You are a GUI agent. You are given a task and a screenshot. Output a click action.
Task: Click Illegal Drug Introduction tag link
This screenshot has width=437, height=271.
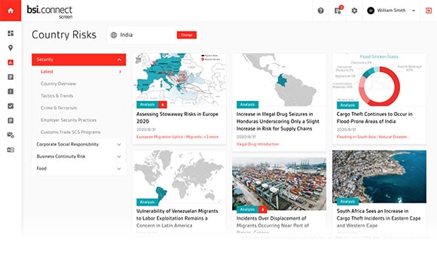[x=258, y=144]
